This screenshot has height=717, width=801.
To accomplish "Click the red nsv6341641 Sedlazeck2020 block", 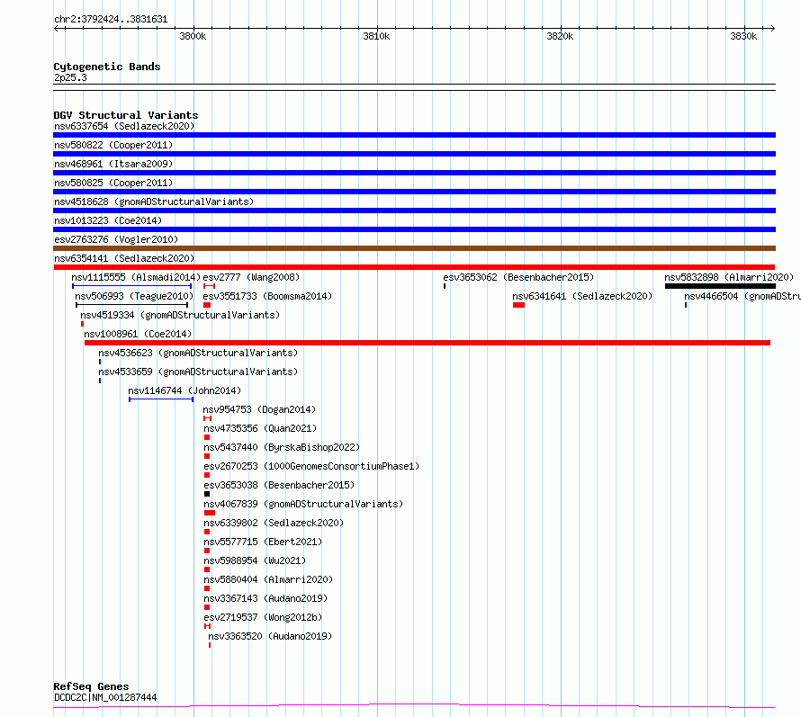I will pos(518,305).
